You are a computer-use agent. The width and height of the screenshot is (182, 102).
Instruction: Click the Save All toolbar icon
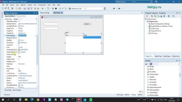[x=28, y=8]
